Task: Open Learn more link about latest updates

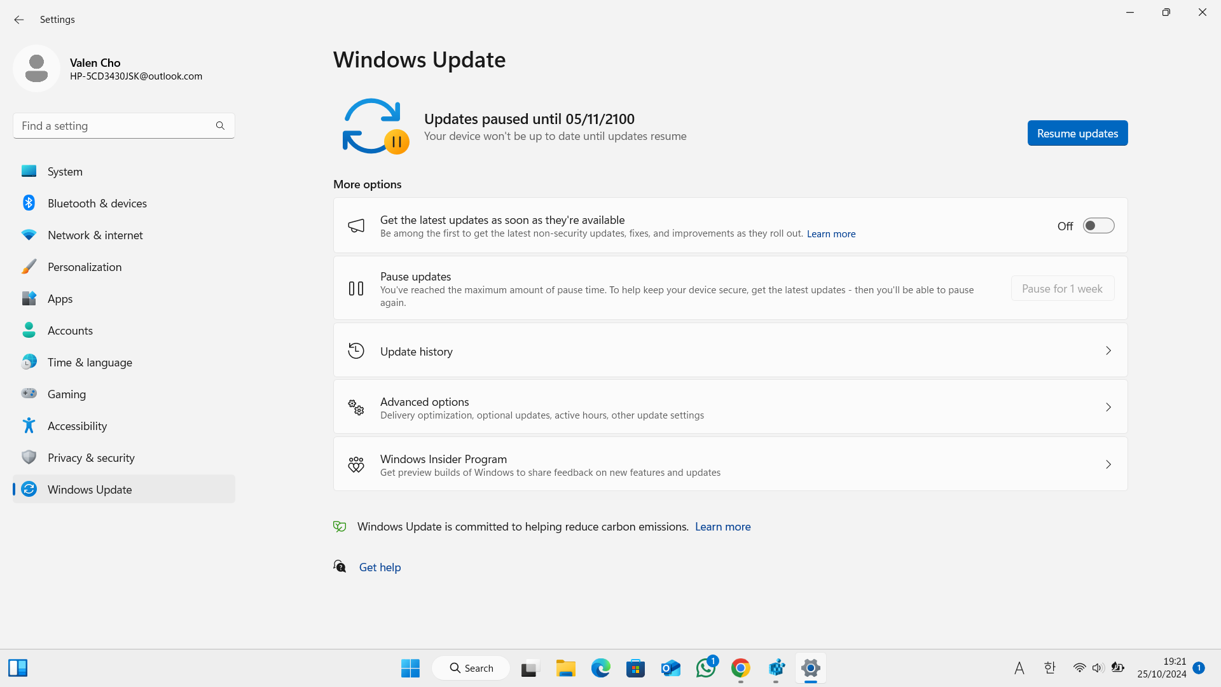Action: 831,234
